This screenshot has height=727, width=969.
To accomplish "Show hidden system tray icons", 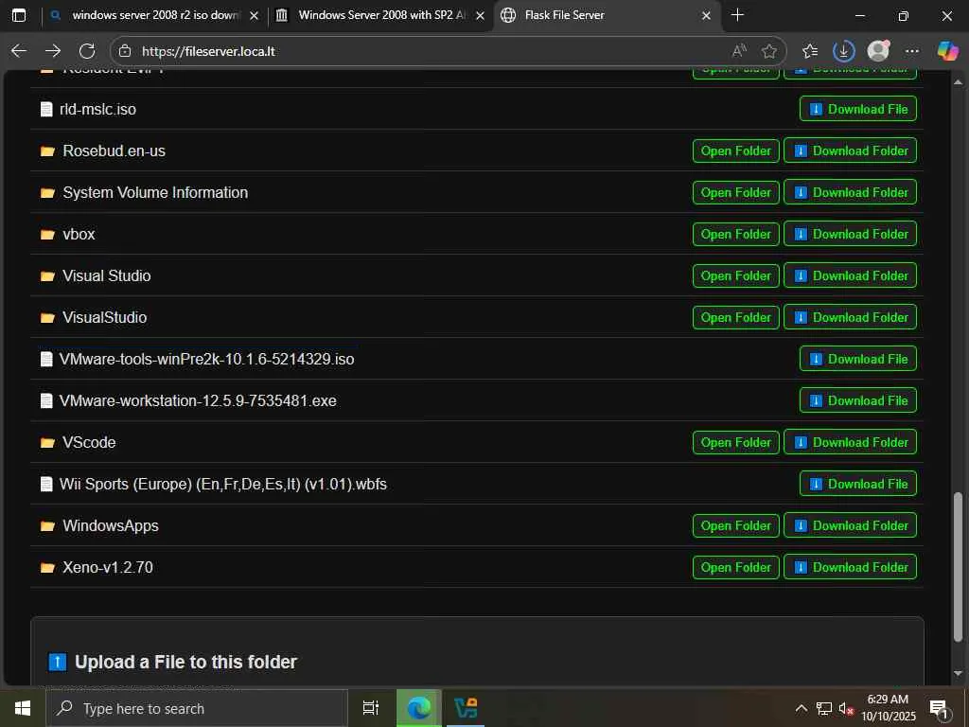I will pyautogui.click(x=801, y=708).
